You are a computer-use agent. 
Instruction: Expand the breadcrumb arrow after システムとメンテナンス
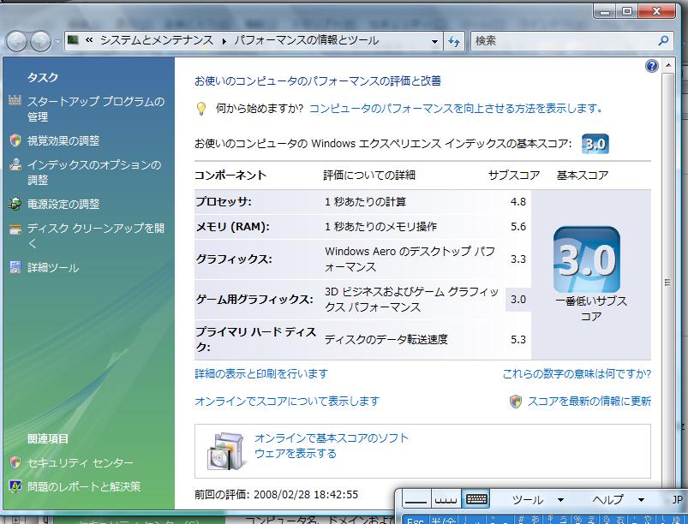(224, 41)
